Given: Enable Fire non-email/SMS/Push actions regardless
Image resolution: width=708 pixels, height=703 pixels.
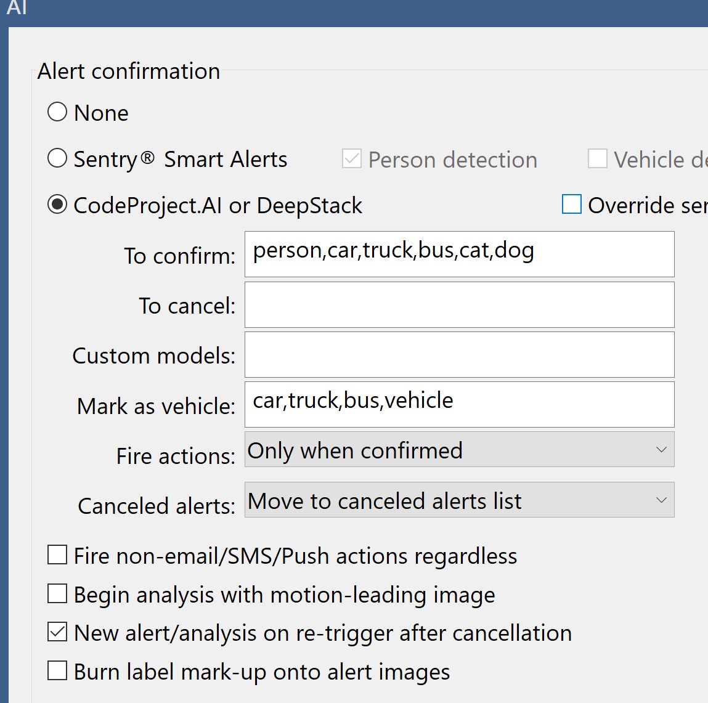Looking at the screenshot, I should tap(57, 555).
